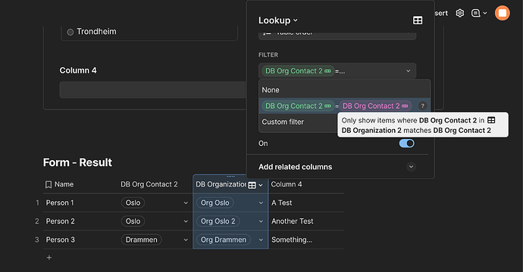Image resolution: width=523 pixels, height=272 pixels.
Task: Open Org Drammen cell dropdown arrow
Action: [x=261, y=240]
